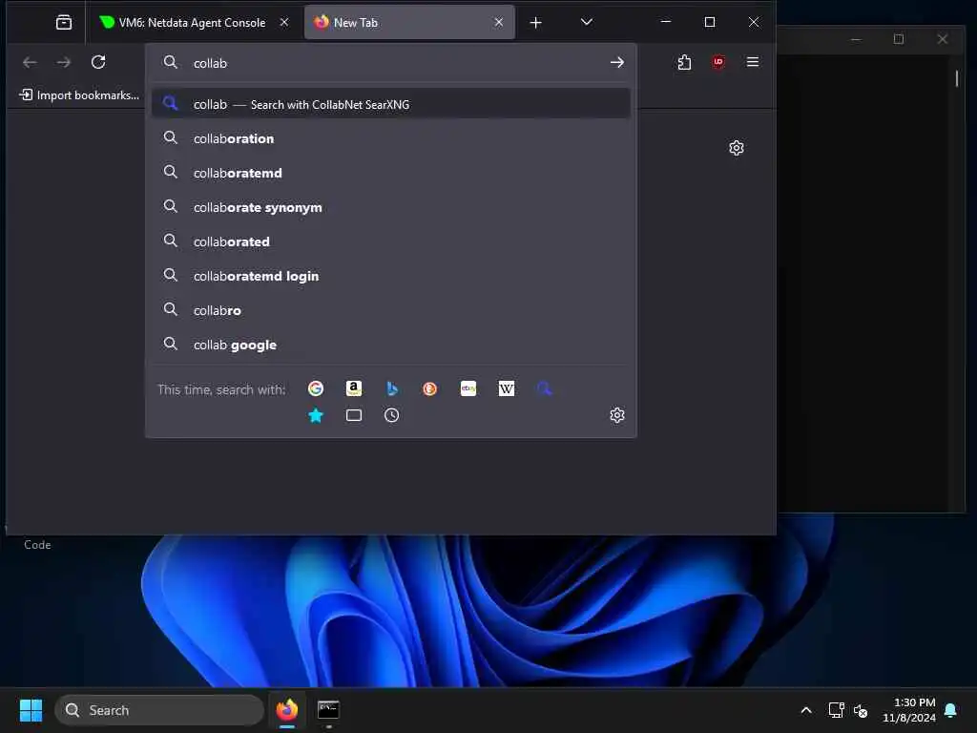Open network status tray icon
Viewport: 977px width, 733px height.
coord(836,710)
